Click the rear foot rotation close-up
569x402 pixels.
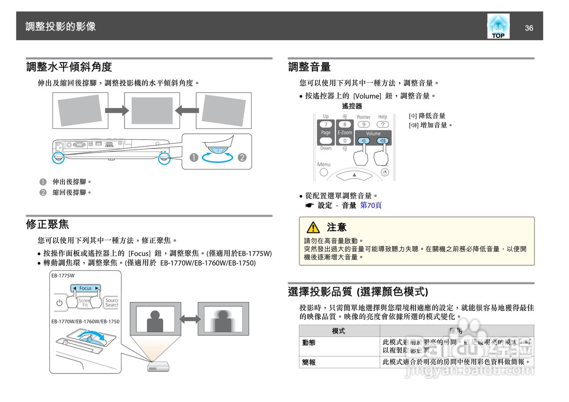pyautogui.click(x=217, y=151)
